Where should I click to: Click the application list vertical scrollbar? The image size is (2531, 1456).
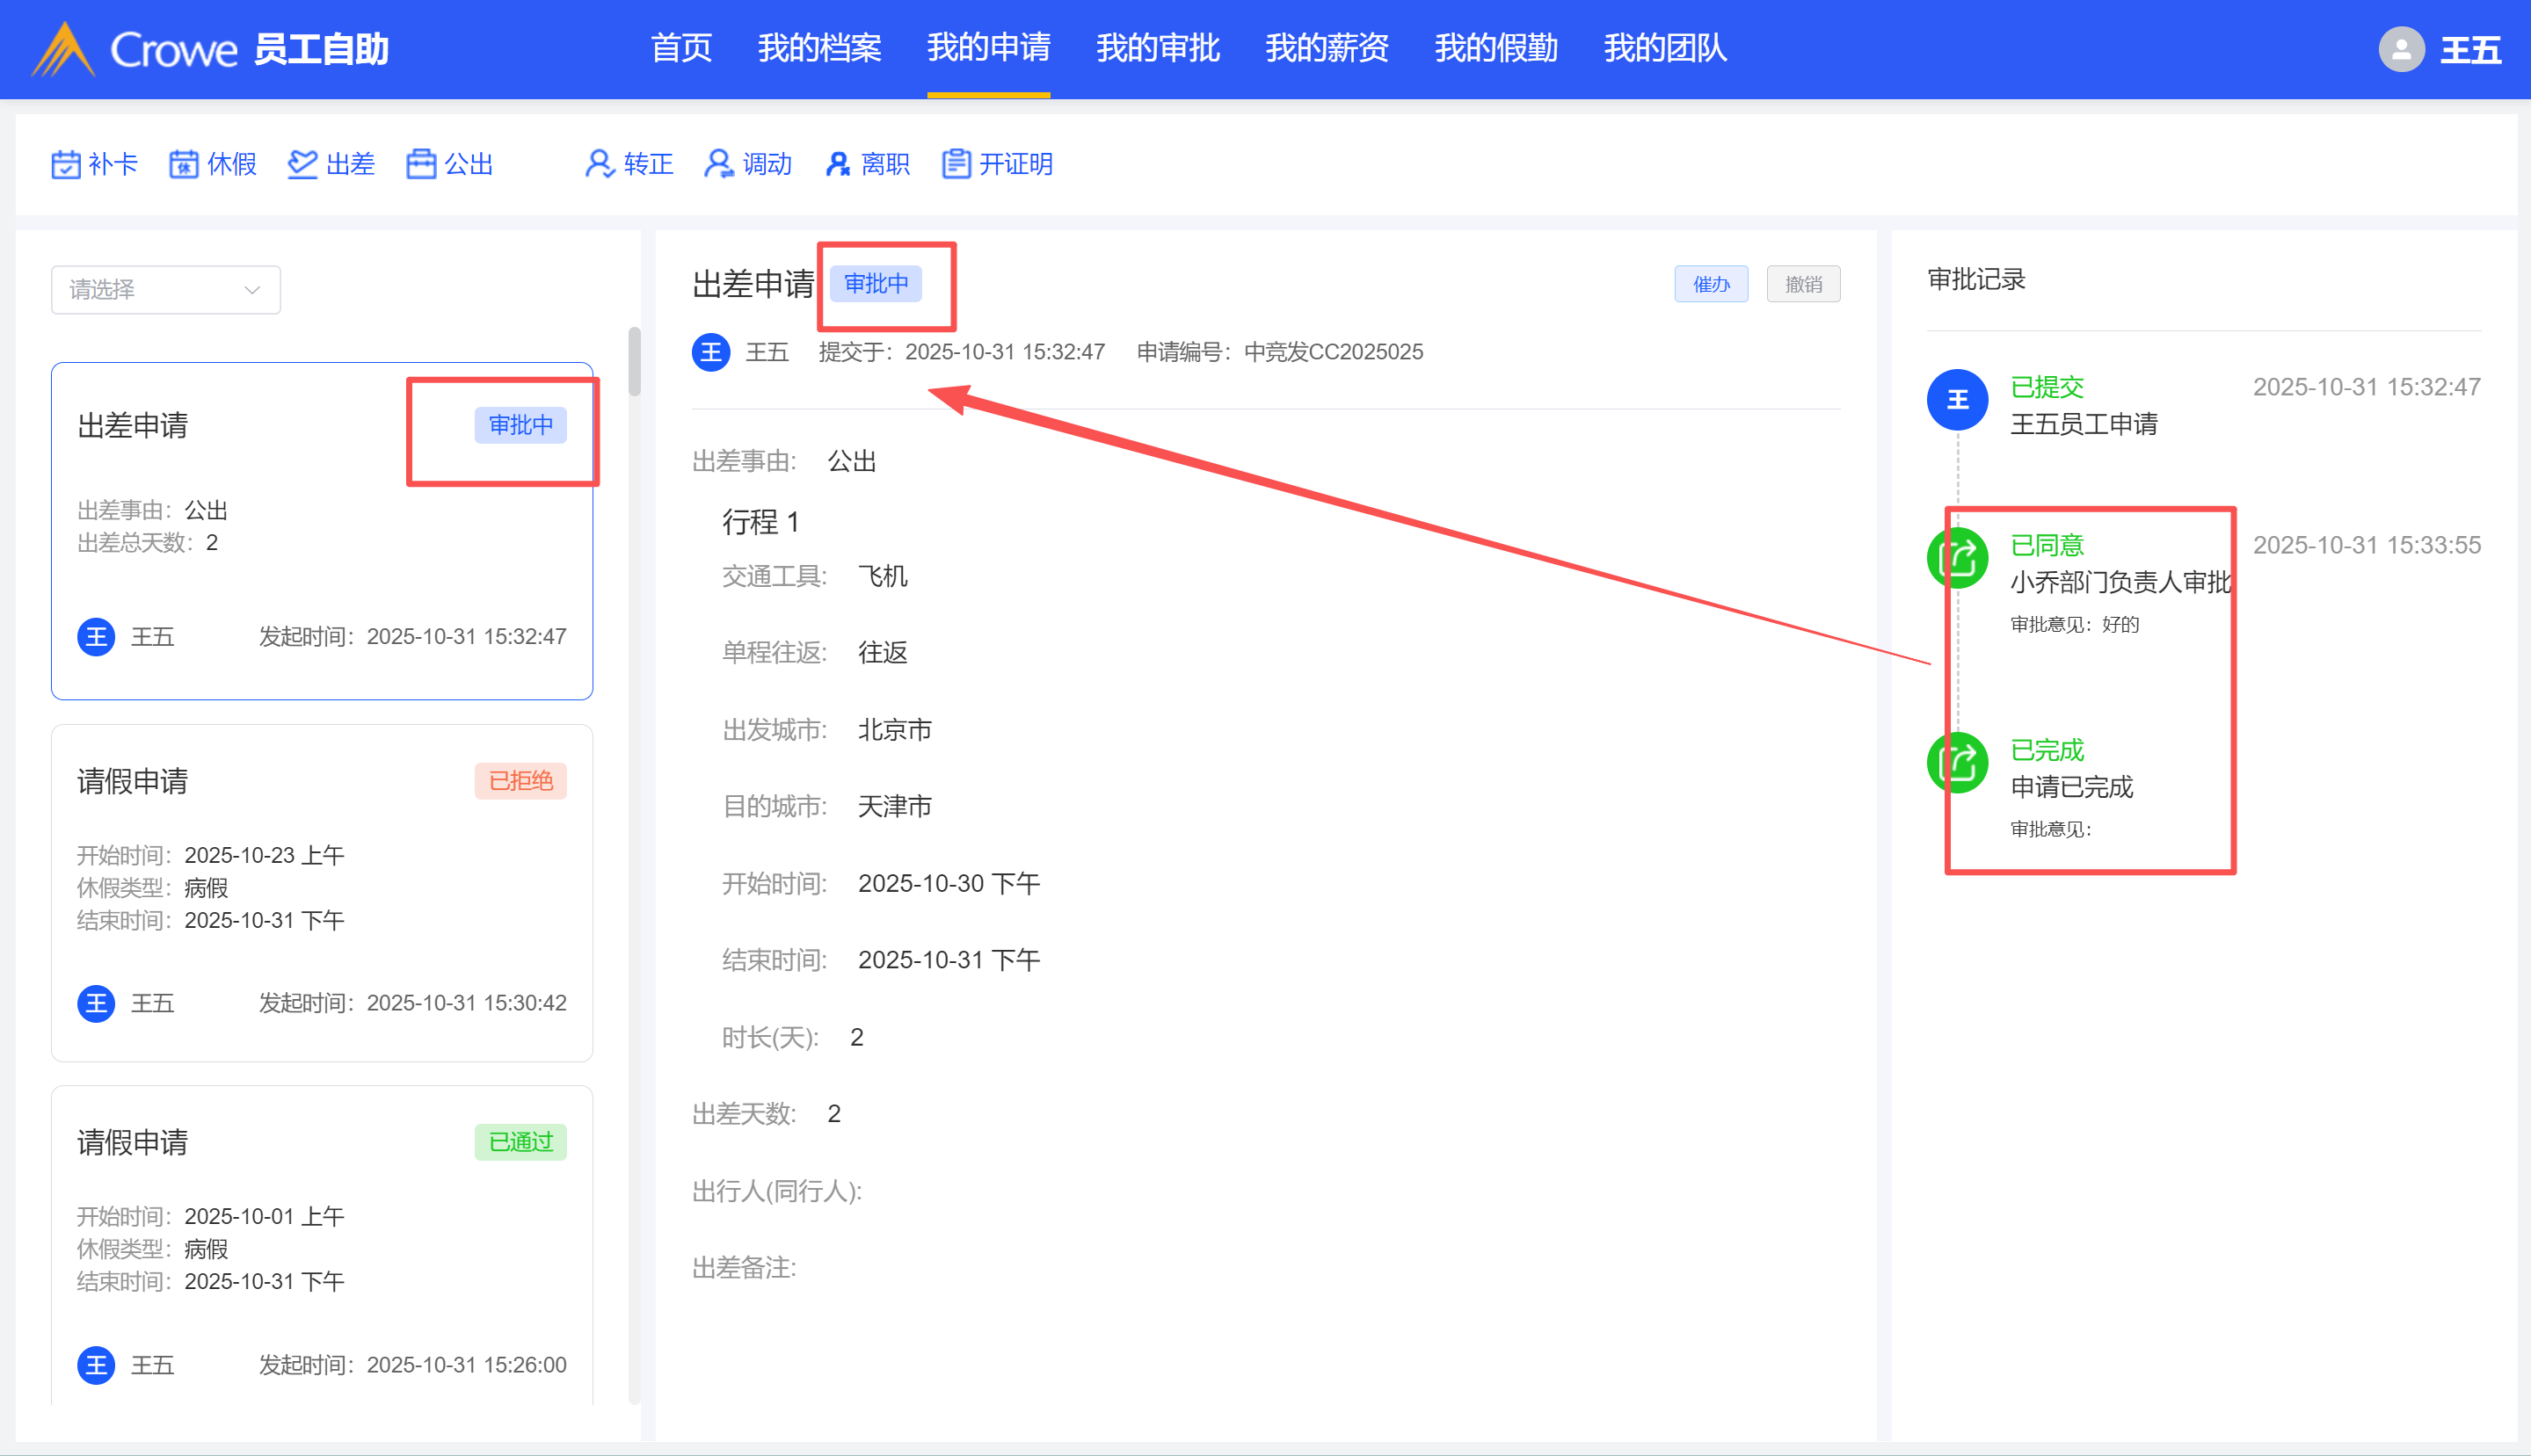pos(634,362)
